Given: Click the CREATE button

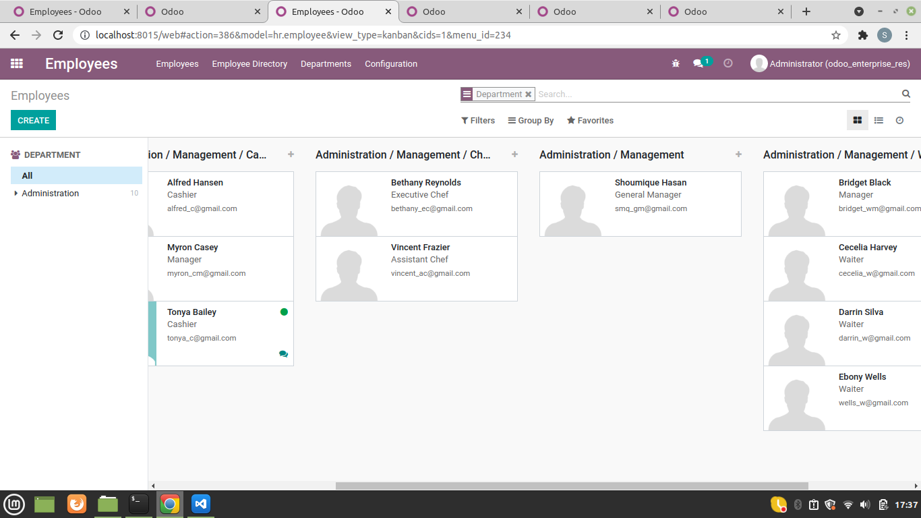Looking at the screenshot, I should click(x=33, y=120).
